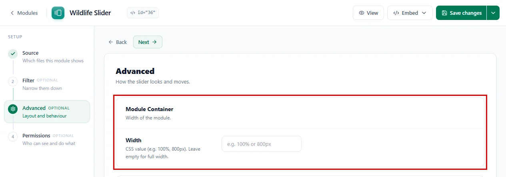506x177 pixels.
Task: Click the Source step checkmark icon
Action: [13, 54]
